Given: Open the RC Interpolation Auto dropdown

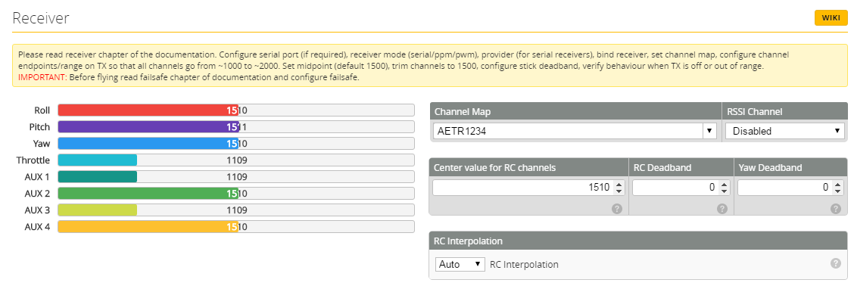Looking at the screenshot, I should point(460,265).
